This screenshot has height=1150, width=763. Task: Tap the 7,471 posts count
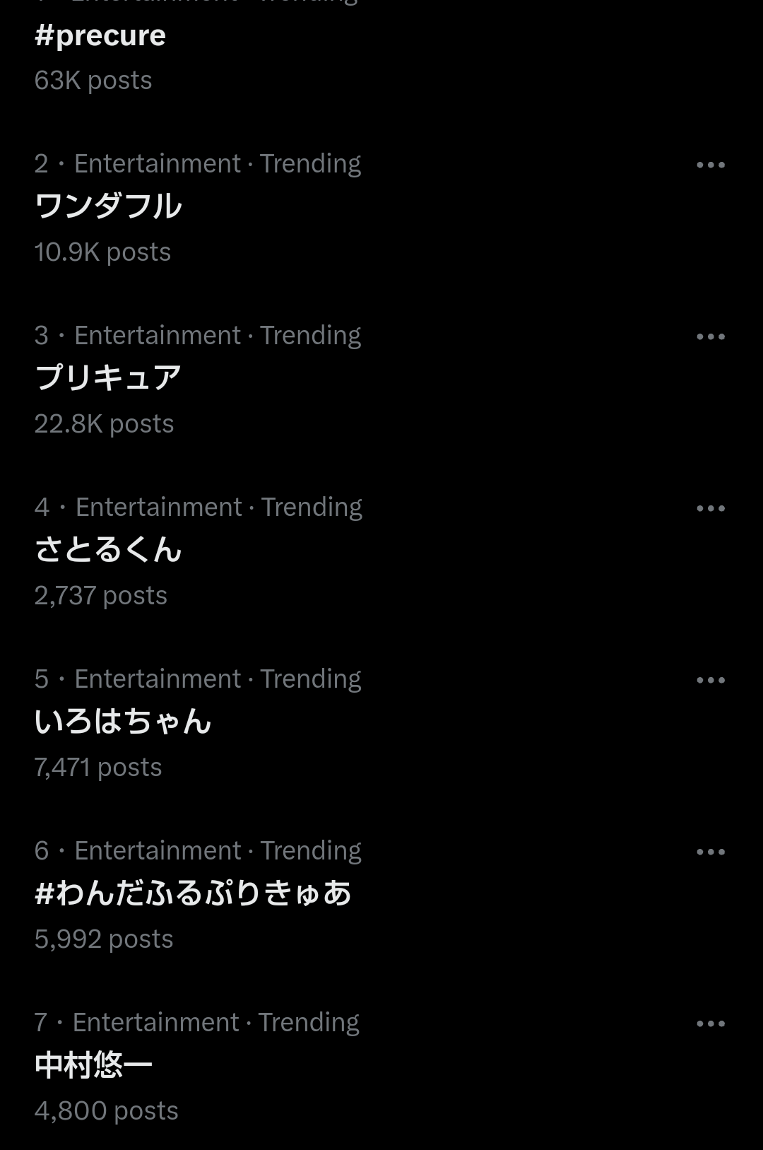click(x=98, y=768)
